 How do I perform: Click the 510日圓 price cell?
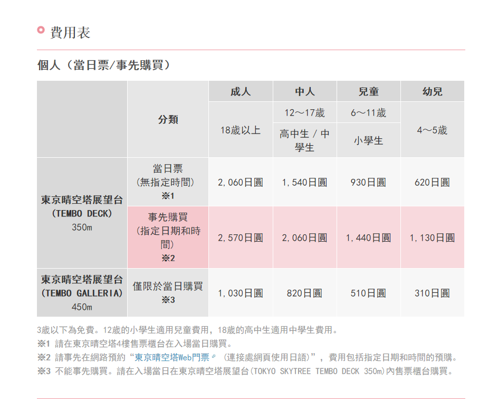(x=369, y=293)
